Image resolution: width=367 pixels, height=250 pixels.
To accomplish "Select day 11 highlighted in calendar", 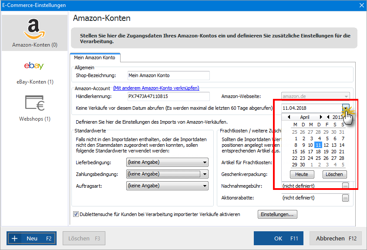I will pyautogui.click(x=318, y=145).
